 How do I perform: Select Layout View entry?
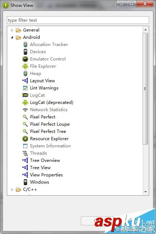pos(42,81)
